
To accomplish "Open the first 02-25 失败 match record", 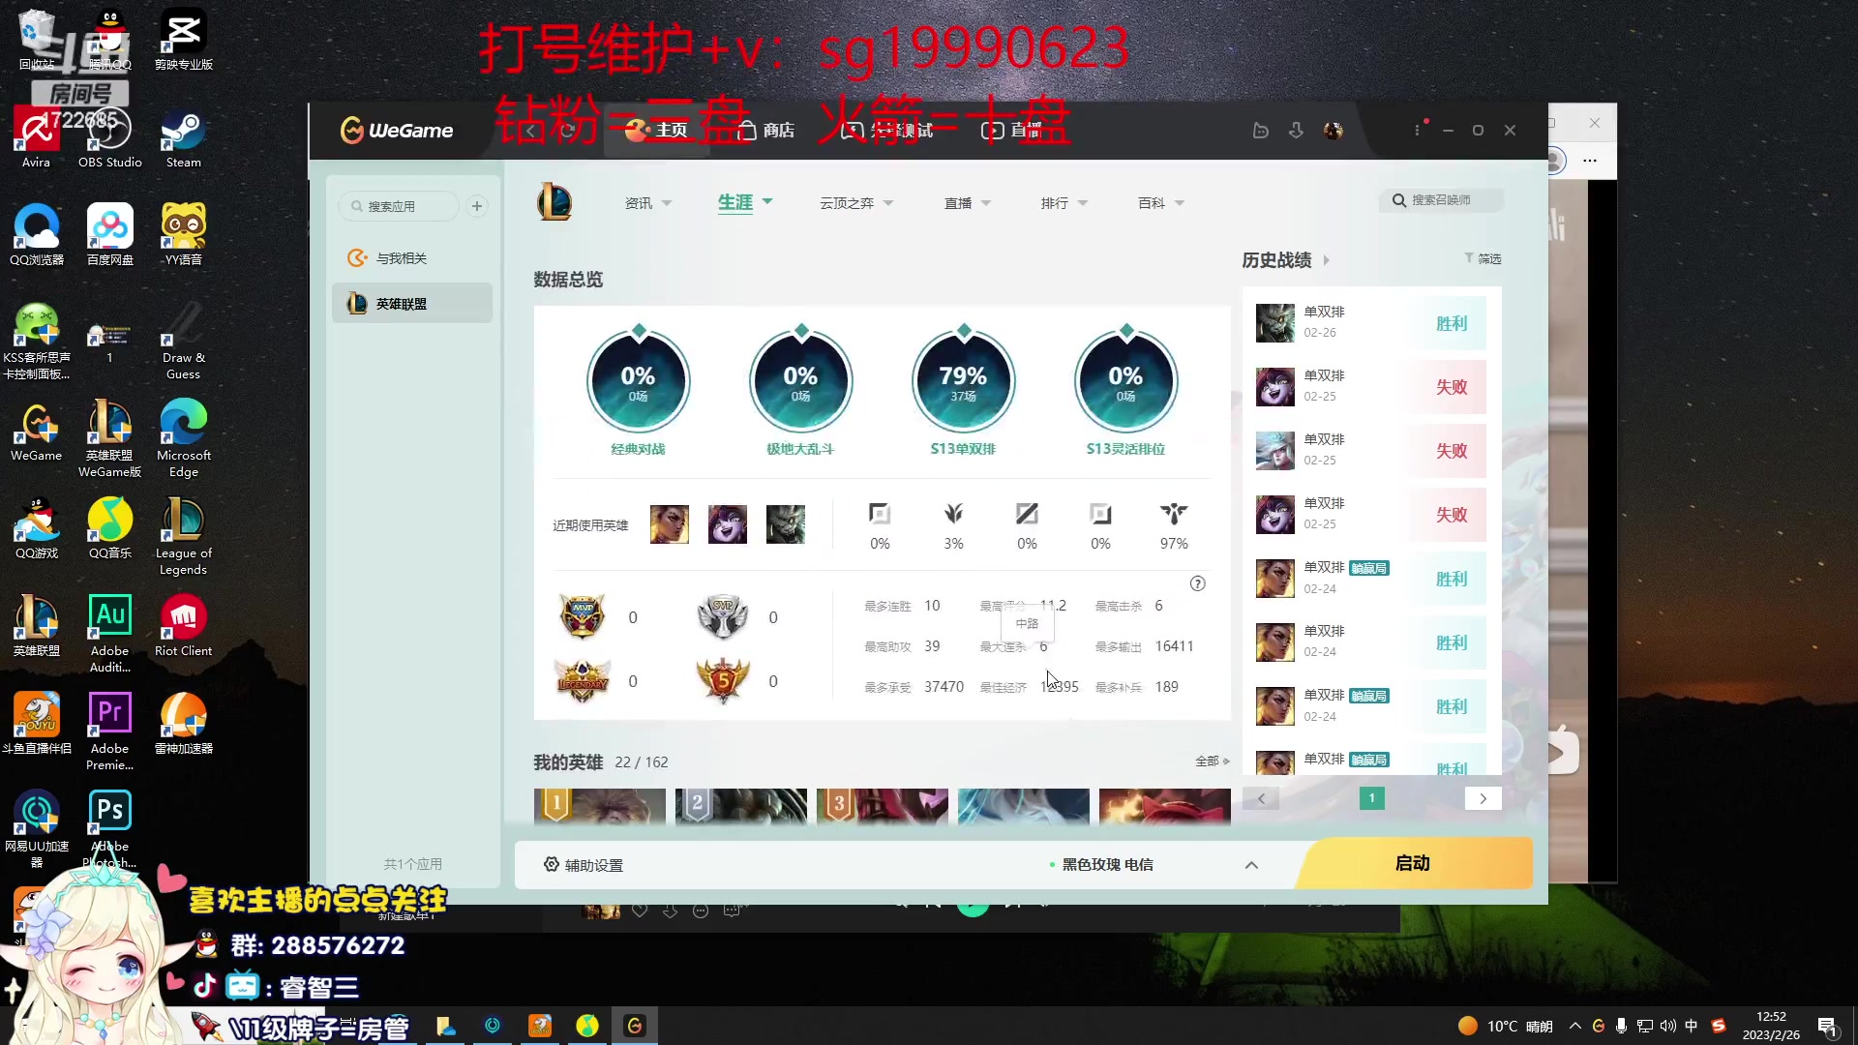I will [1370, 386].
